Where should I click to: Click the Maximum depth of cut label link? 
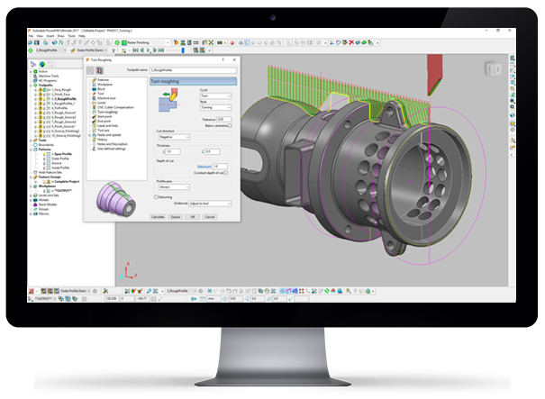pos(204,167)
